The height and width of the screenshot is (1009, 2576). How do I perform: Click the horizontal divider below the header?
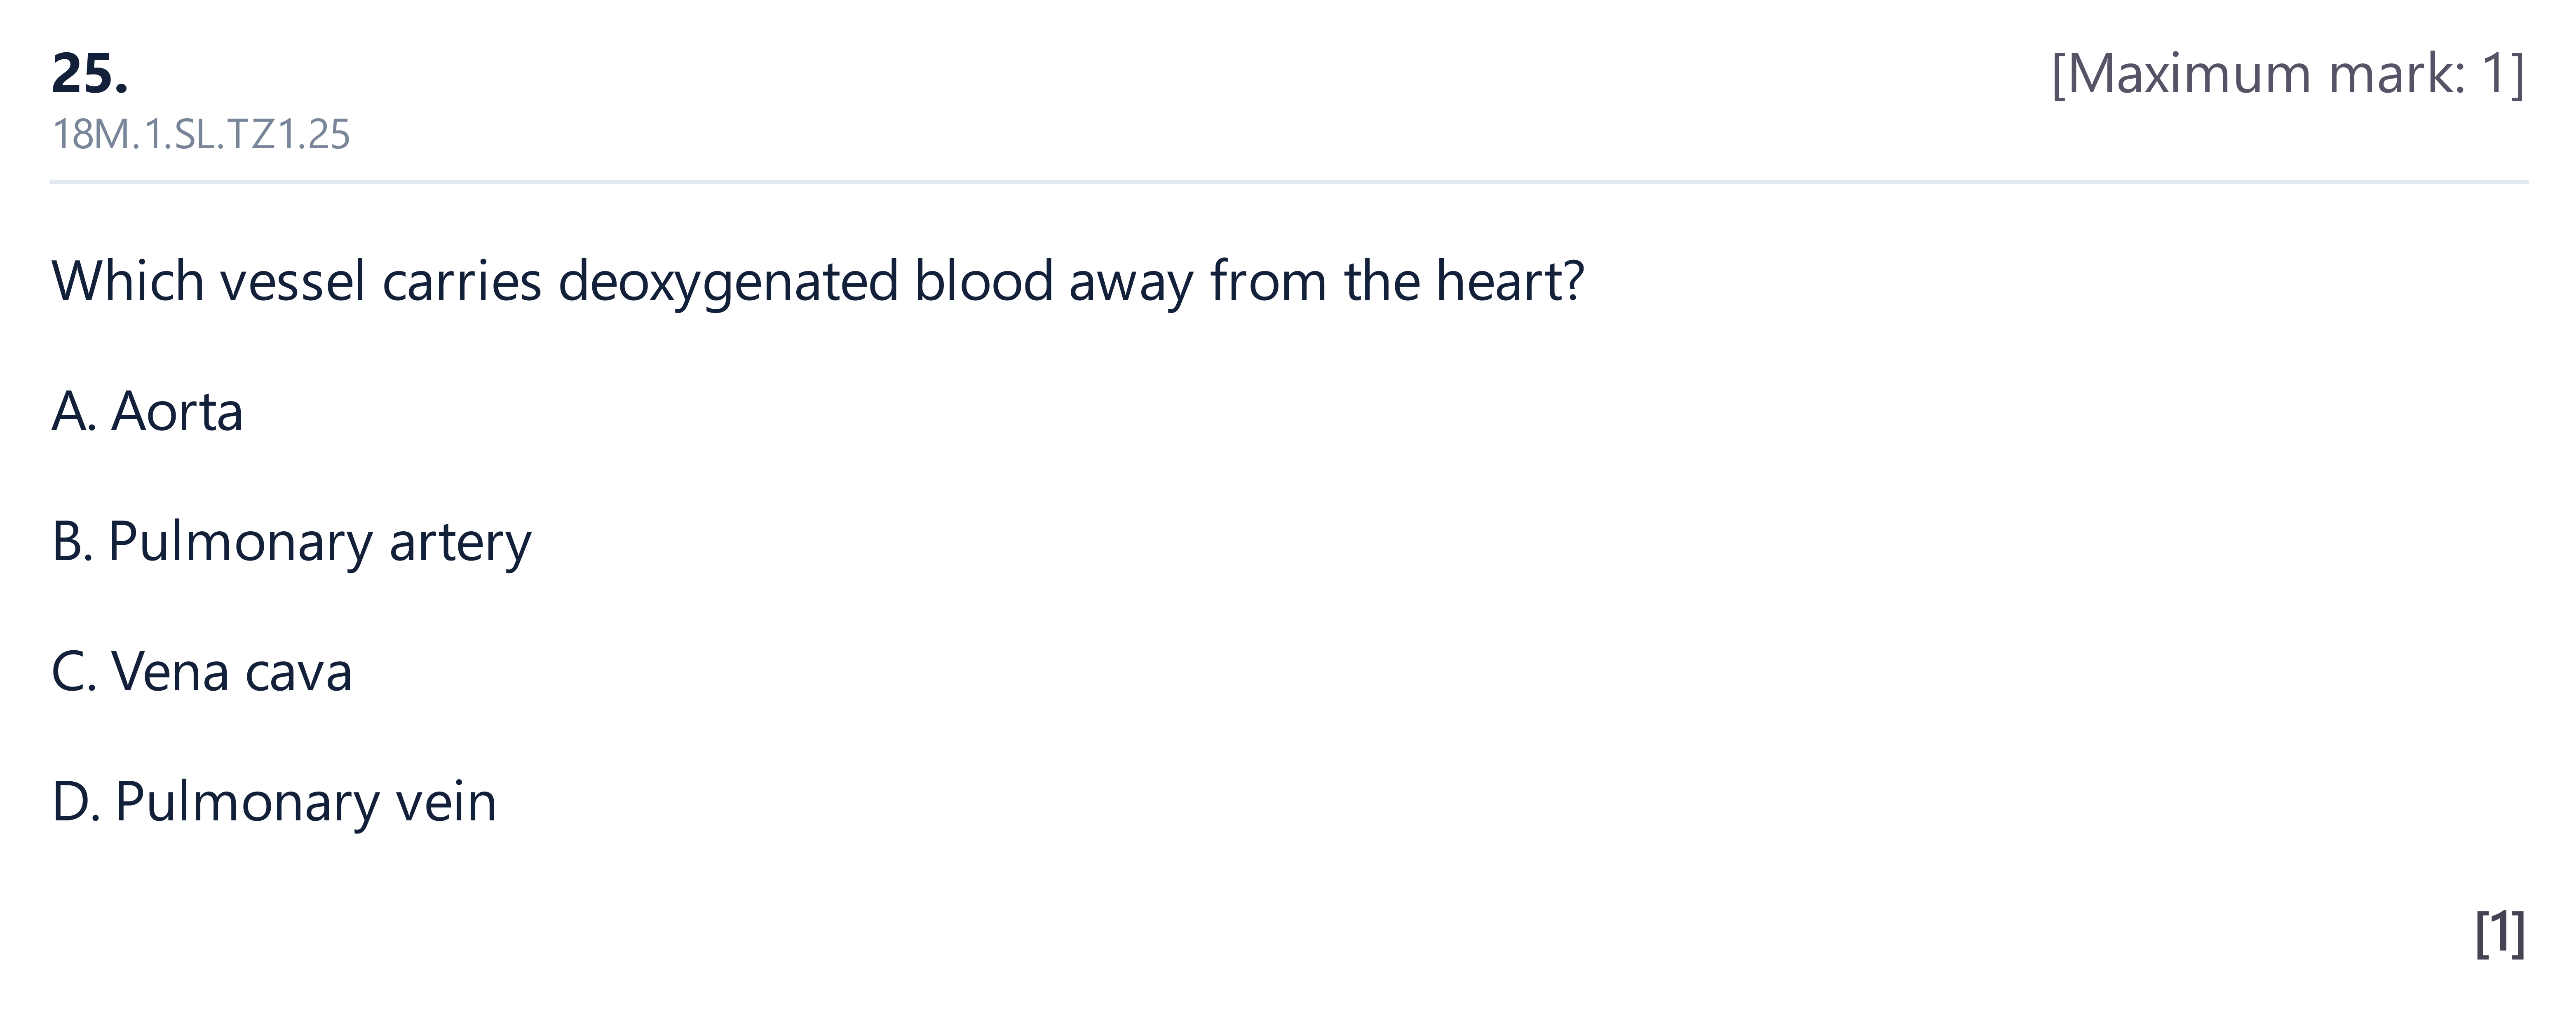click(x=1288, y=182)
